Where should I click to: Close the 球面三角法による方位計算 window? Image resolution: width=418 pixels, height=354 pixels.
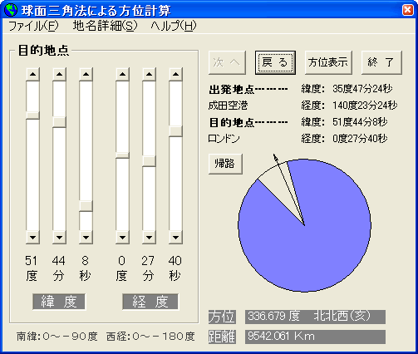pos(408,10)
